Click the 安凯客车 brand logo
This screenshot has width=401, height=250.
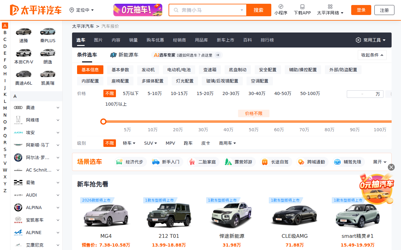(18, 220)
